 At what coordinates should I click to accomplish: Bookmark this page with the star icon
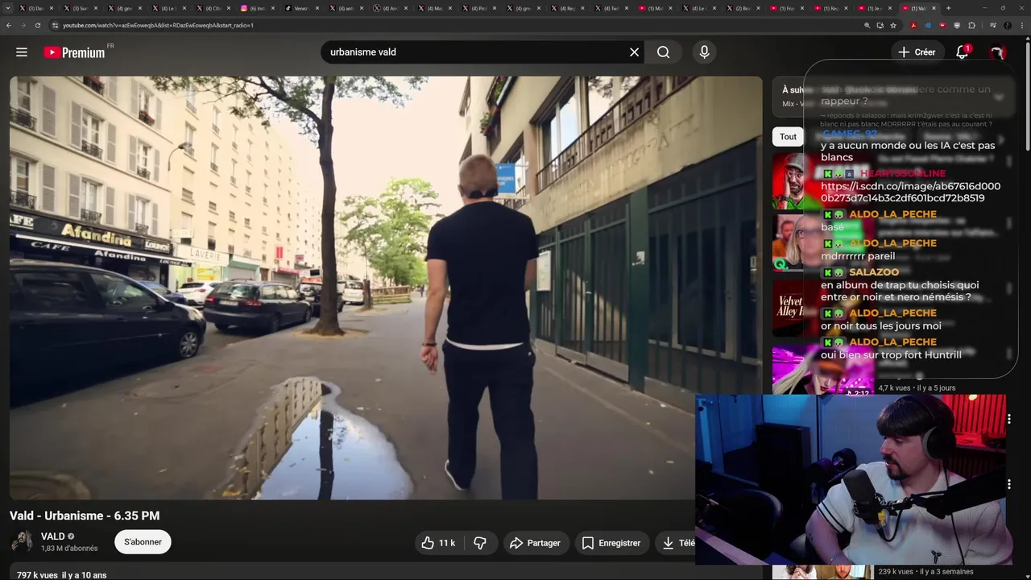(x=893, y=25)
